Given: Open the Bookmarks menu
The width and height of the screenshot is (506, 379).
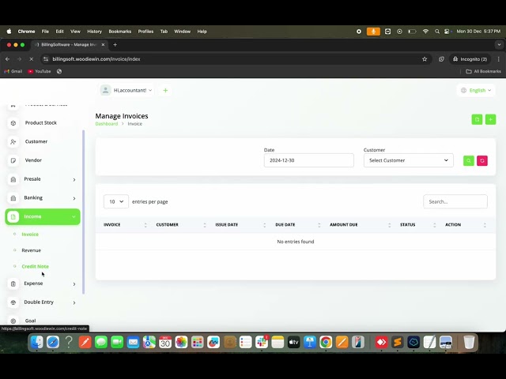Looking at the screenshot, I should coord(119,32).
